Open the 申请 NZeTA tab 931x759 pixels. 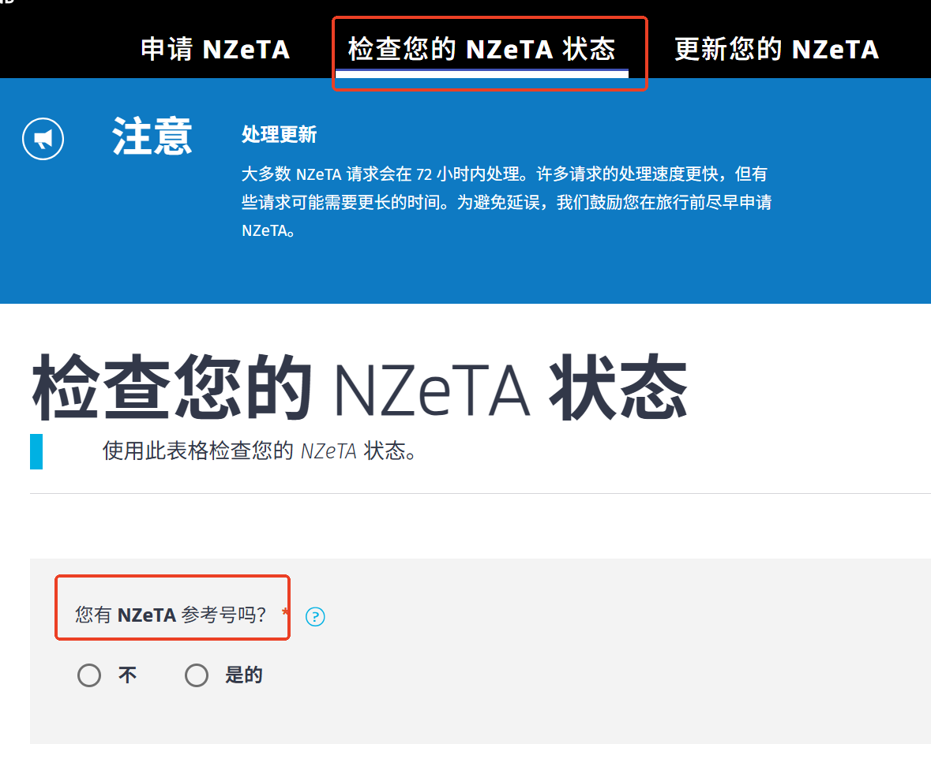(215, 50)
